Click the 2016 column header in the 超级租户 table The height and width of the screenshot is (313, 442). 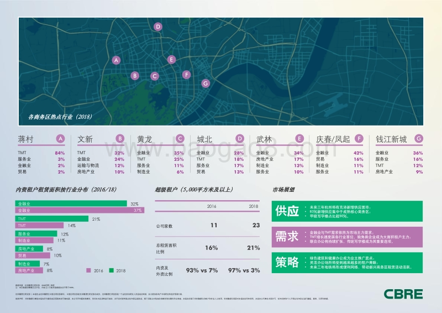coord(212,206)
